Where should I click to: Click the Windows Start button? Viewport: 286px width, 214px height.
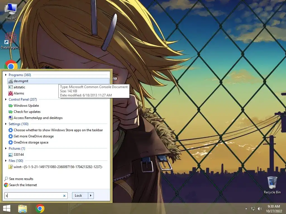pyautogui.click(x=7, y=208)
